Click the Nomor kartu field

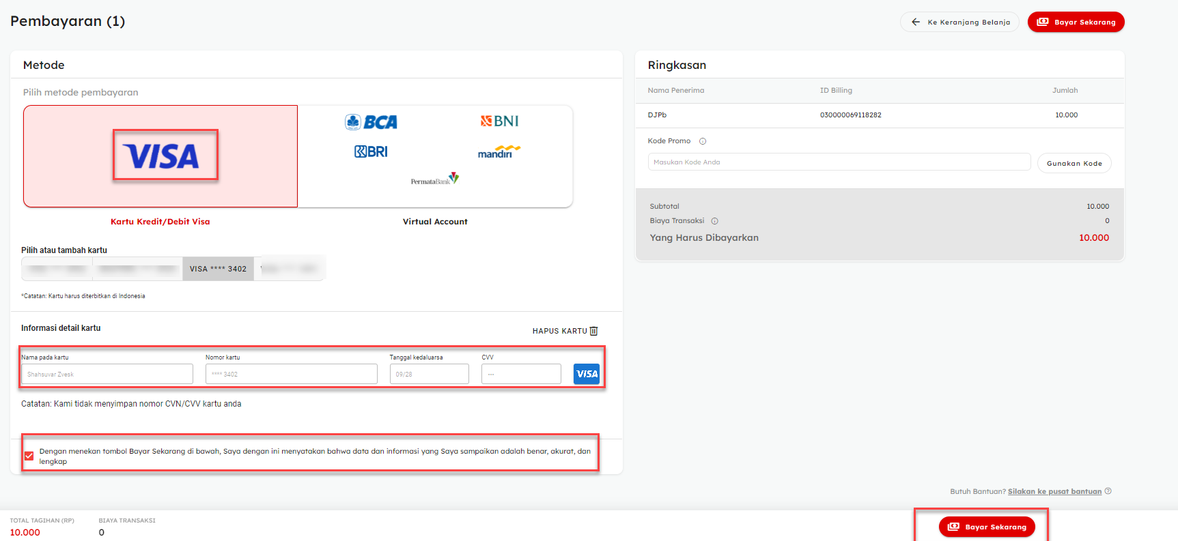pos(292,374)
